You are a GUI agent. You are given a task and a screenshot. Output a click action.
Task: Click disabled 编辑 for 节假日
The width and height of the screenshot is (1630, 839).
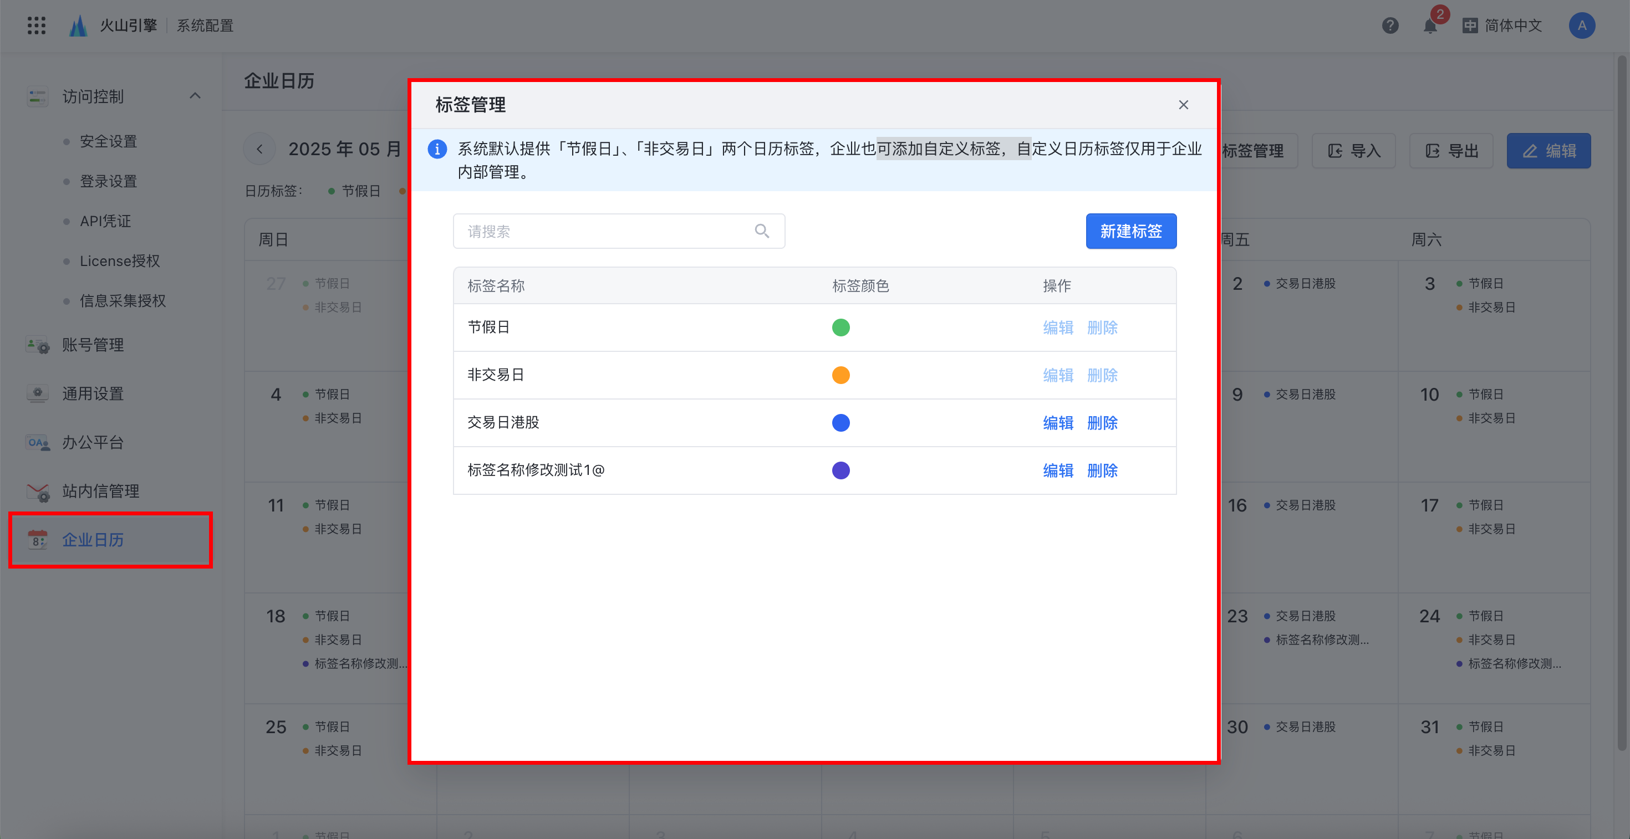(x=1058, y=328)
